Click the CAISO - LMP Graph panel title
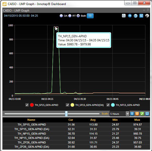 point(16,10)
